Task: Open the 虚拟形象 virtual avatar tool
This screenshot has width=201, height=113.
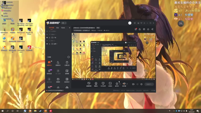Action: click(x=49, y=80)
